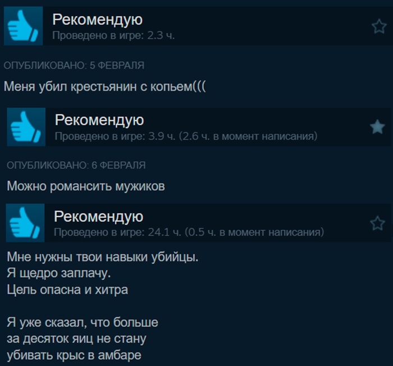Toggle the star on the 24.1 ч. review
Image resolution: width=393 pixels, height=366 pixels.
pos(377,223)
